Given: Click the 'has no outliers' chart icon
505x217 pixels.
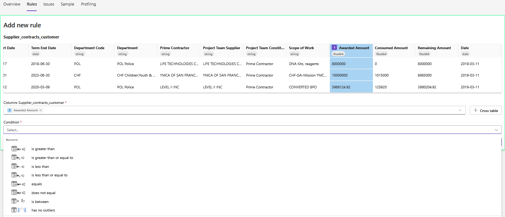Looking at the screenshot, I should pyautogui.click(x=18, y=210).
